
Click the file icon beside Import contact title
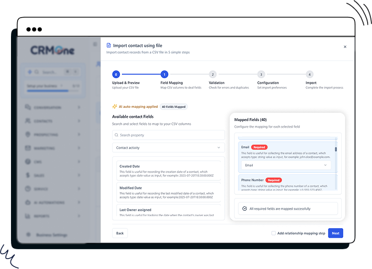(108, 45)
